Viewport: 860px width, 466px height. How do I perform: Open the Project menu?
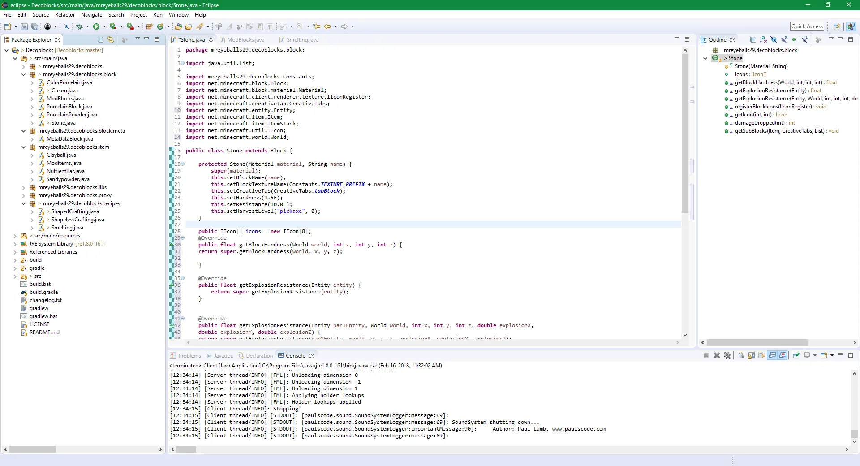click(138, 15)
